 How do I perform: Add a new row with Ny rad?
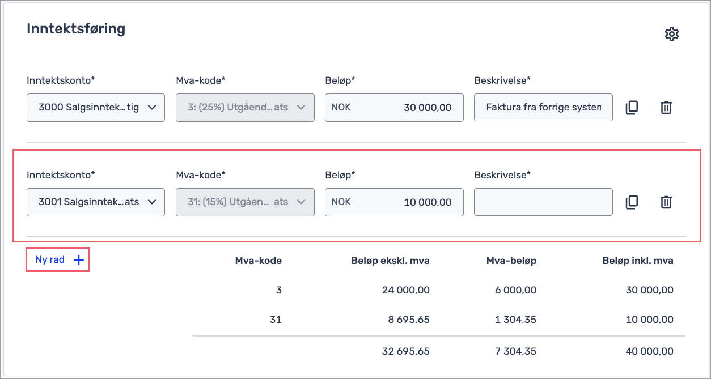[x=50, y=260]
